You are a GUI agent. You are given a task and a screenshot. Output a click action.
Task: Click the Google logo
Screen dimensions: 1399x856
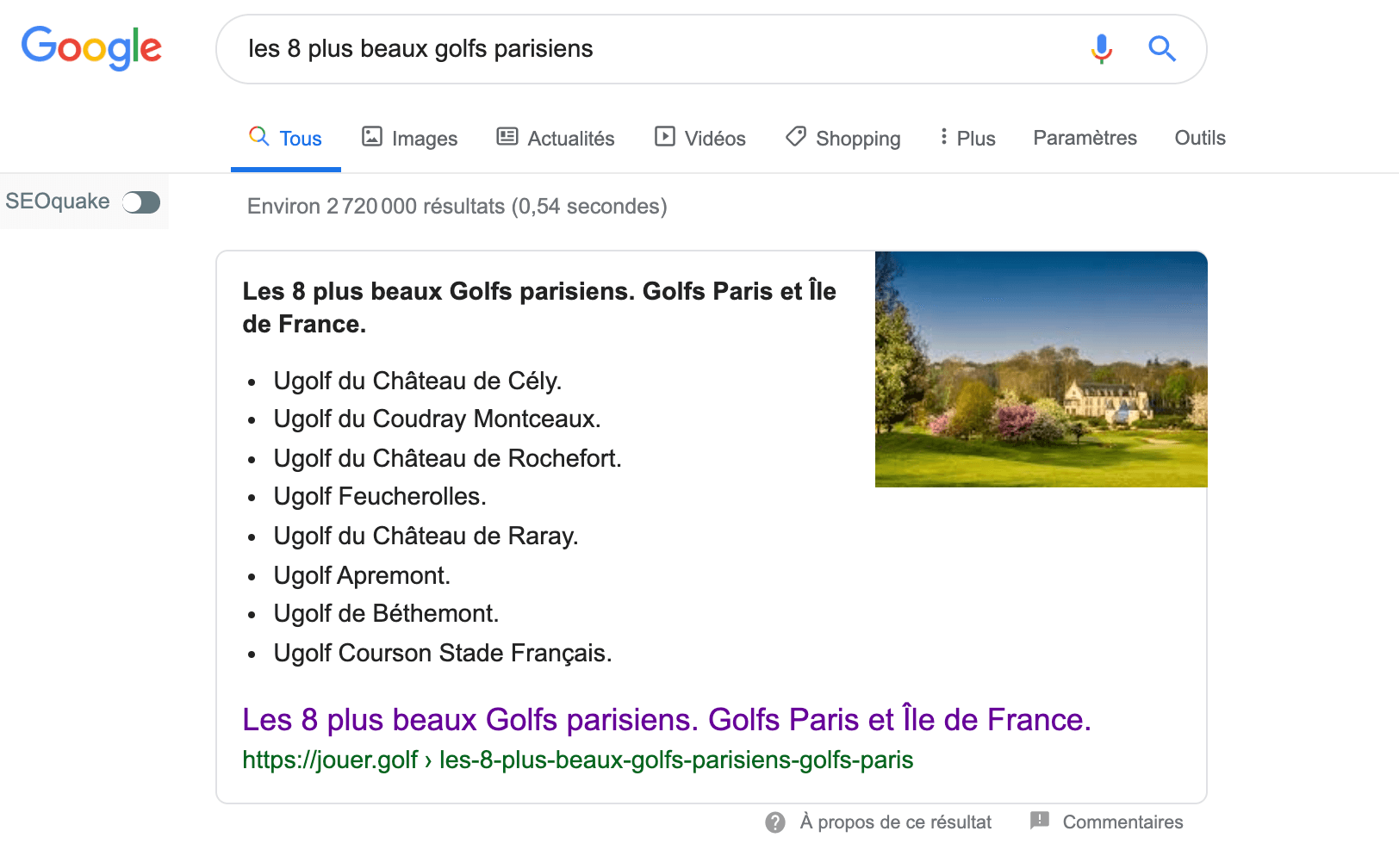coord(91,47)
